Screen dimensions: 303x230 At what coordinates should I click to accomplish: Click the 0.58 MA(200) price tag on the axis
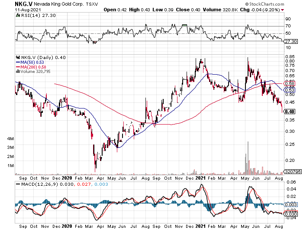pos(289,83)
